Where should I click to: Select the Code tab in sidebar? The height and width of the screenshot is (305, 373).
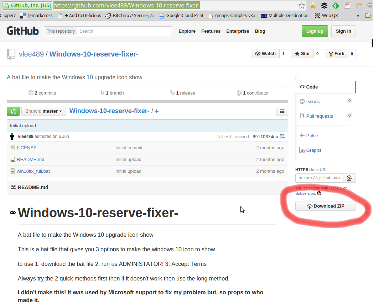(x=325, y=87)
